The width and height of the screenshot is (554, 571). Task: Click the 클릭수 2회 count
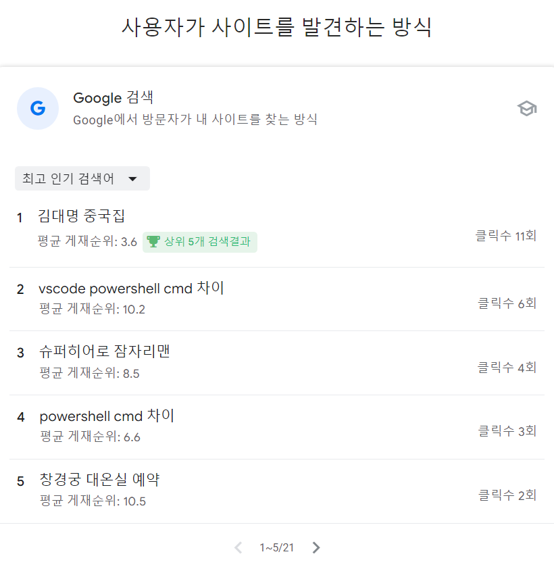[507, 495]
